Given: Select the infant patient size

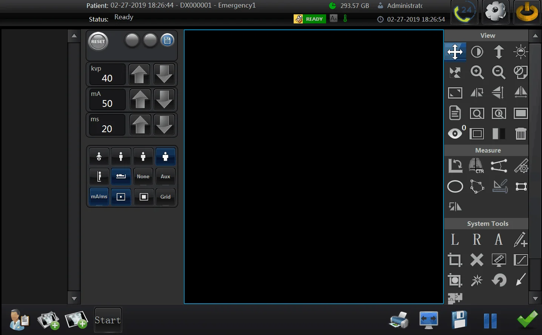Looking at the screenshot, I should click(x=99, y=156).
